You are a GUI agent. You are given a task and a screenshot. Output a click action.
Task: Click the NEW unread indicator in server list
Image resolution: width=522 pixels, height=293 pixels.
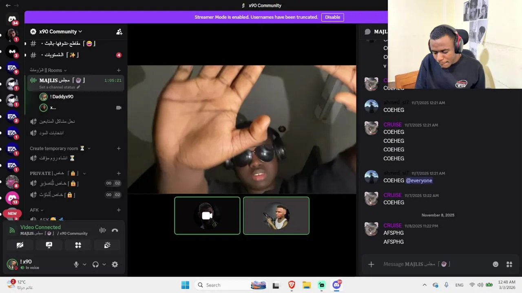12,214
